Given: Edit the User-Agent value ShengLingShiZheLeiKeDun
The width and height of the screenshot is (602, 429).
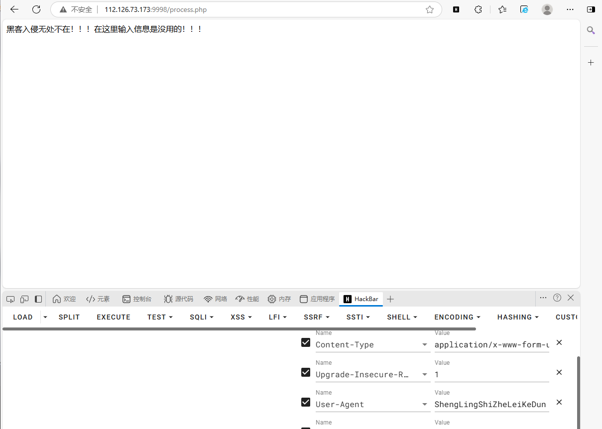Looking at the screenshot, I should 492,405.
